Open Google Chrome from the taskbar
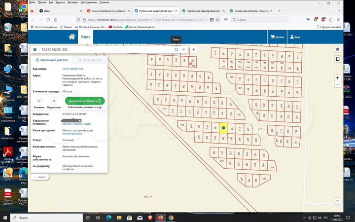 click(171, 218)
